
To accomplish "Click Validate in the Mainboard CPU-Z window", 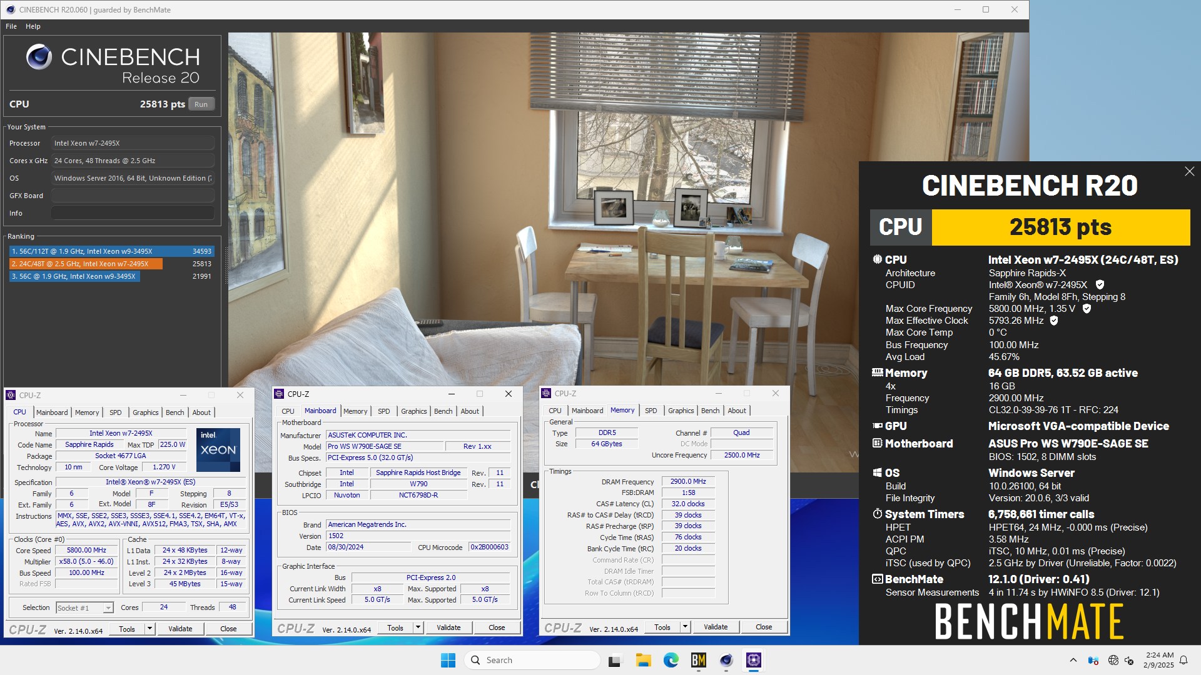I will point(448,627).
